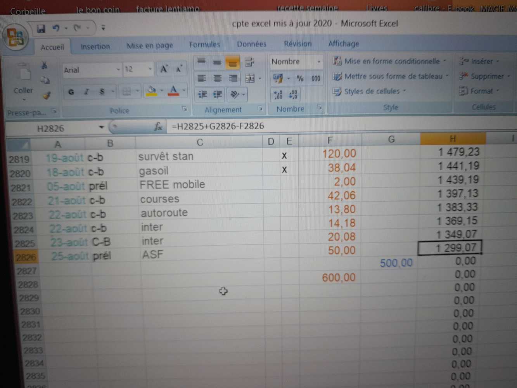Open the Données tab

(x=252, y=44)
